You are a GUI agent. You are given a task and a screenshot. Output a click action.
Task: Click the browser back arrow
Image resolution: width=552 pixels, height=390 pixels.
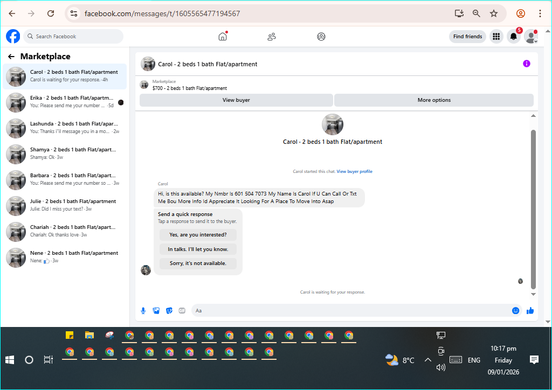pyautogui.click(x=12, y=13)
